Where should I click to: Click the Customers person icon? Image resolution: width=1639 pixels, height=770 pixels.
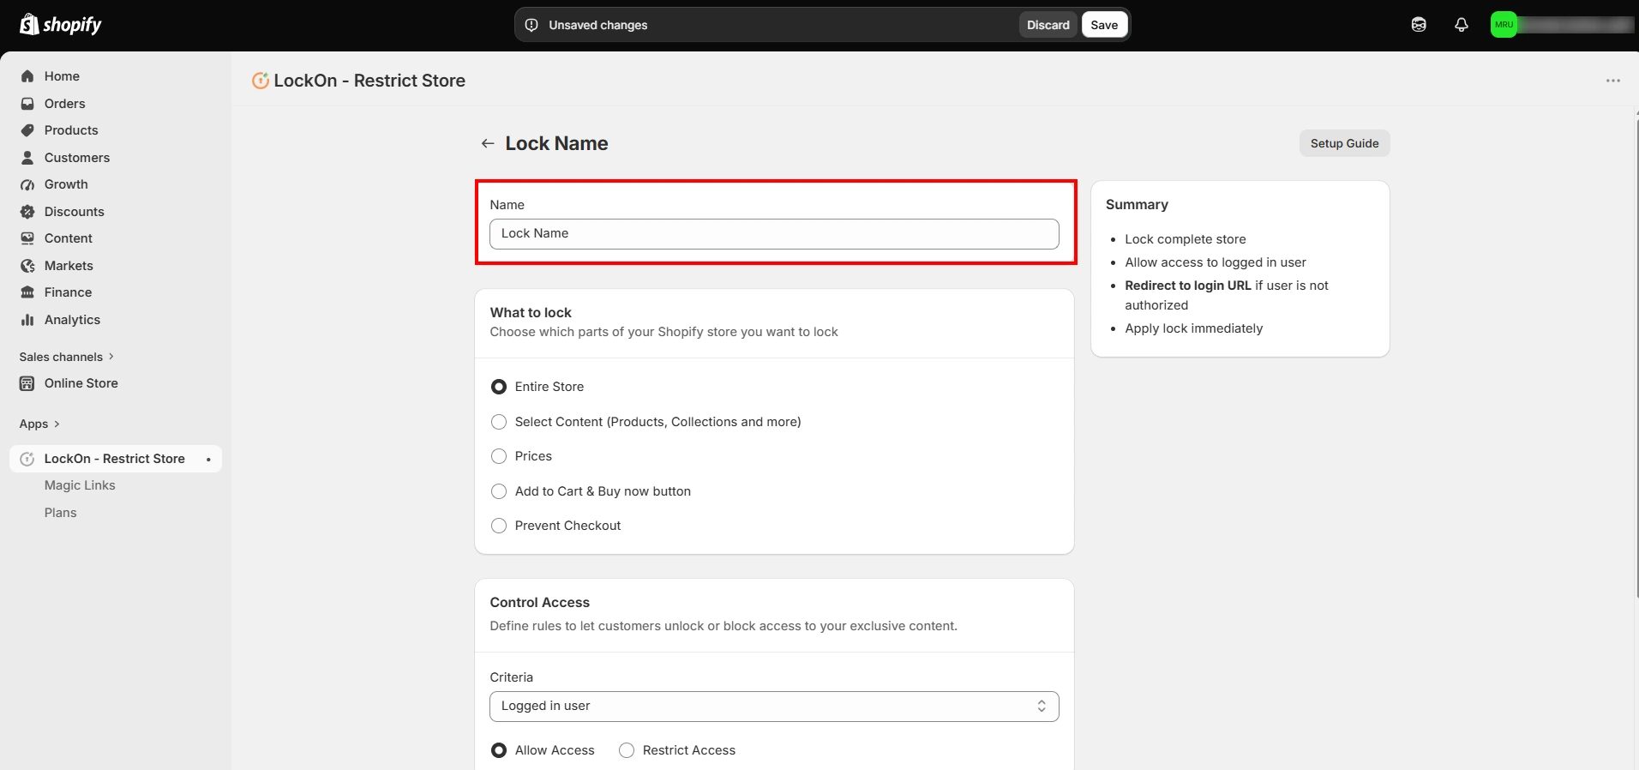pos(27,158)
